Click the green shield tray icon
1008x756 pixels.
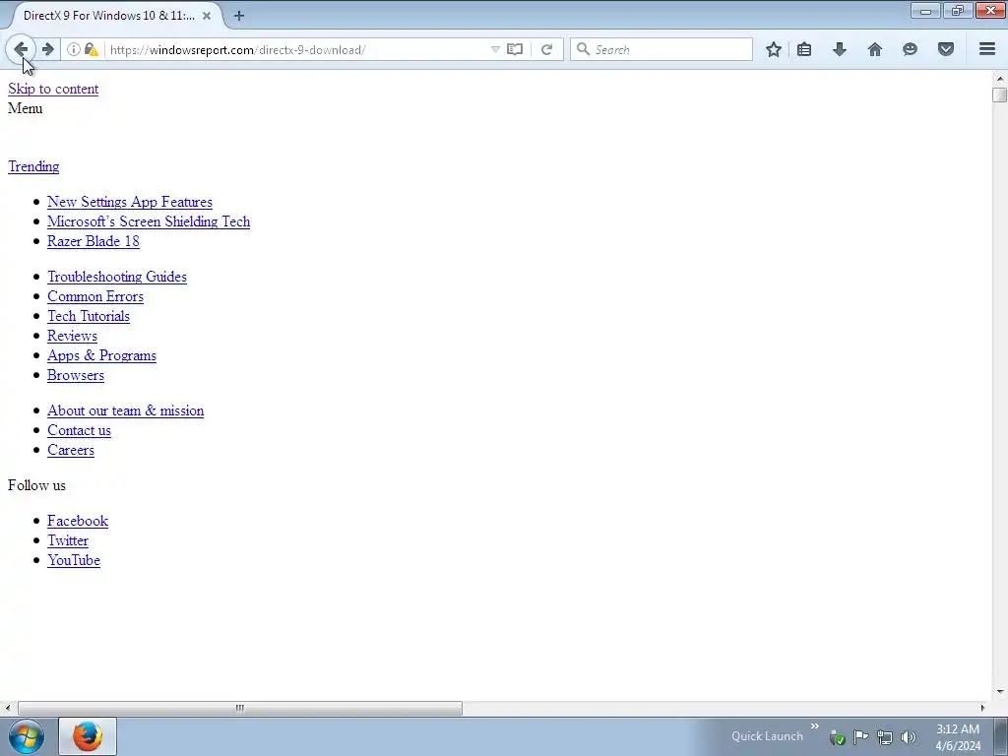[x=837, y=737]
